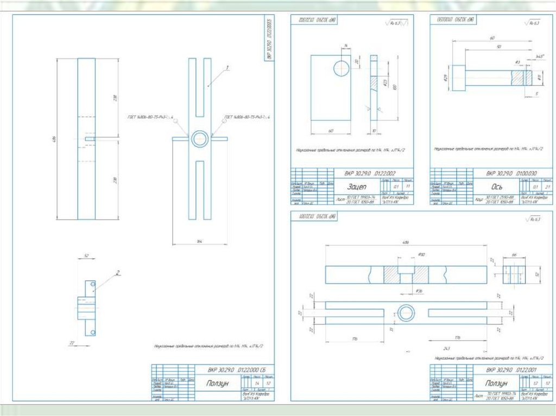
Task: Click the Ra 6.3 roughness mark on Зацеп sheet
Action: 396,23
